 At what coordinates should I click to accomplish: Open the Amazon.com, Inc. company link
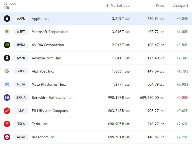pyautogui.click(x=47, y=58)
